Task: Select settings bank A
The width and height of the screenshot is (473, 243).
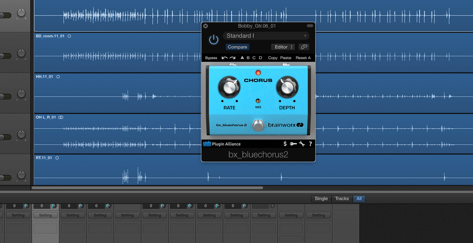Action: (x=242, y=58)
